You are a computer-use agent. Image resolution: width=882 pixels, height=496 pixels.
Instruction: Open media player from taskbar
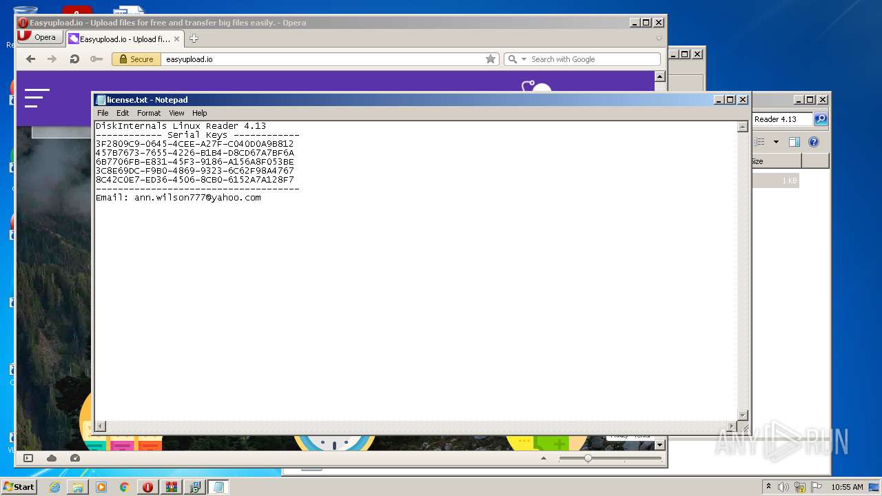coord(101,487)
